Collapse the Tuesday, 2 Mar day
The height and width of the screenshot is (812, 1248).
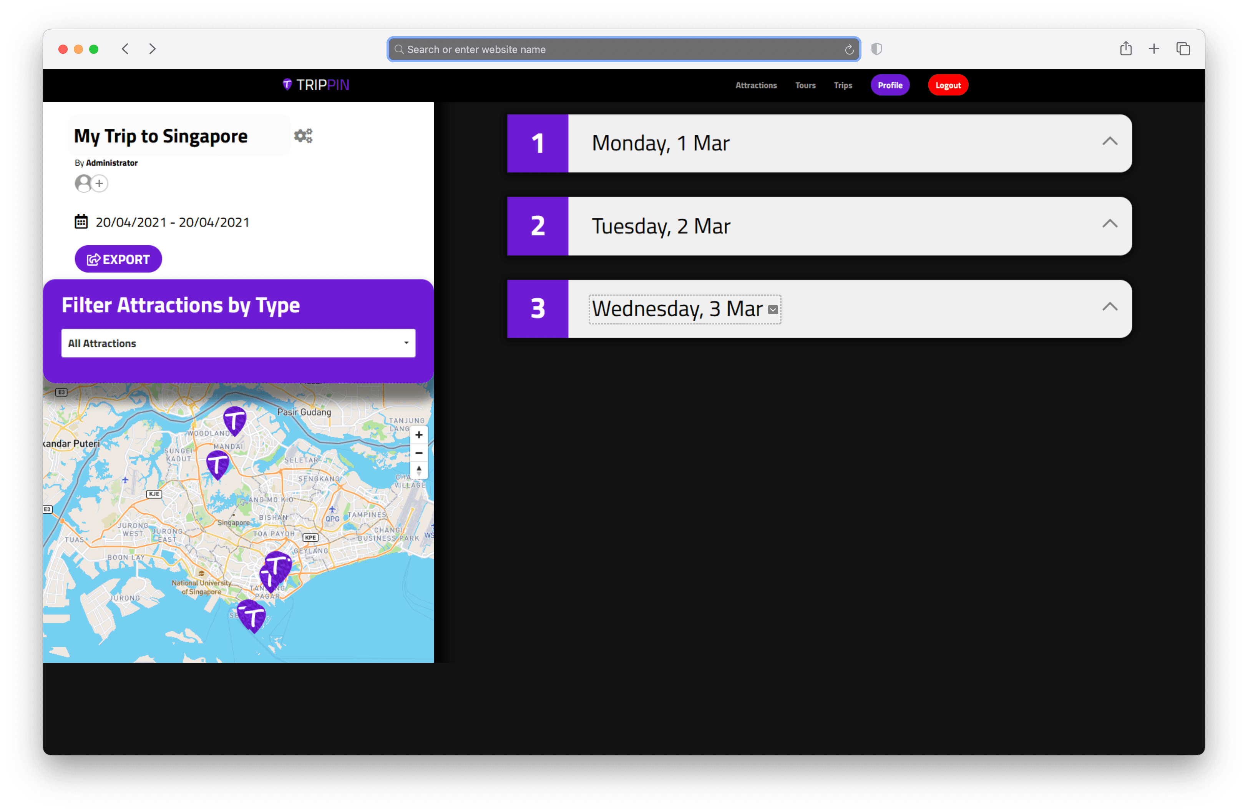1110,224
